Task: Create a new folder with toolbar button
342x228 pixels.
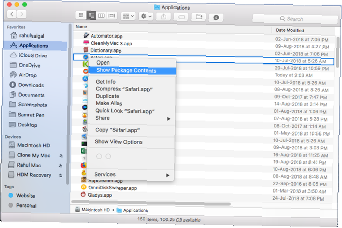Action: (x=199, y=17)
